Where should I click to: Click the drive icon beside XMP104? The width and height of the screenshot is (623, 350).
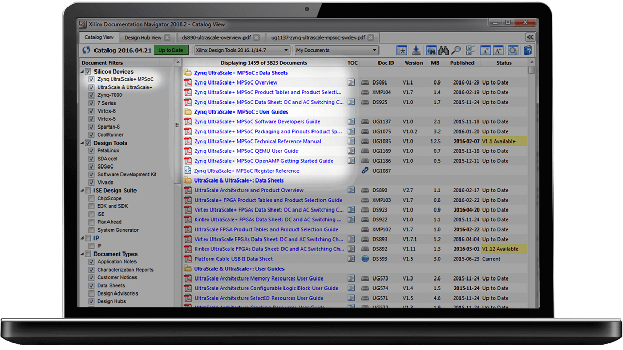365,92
